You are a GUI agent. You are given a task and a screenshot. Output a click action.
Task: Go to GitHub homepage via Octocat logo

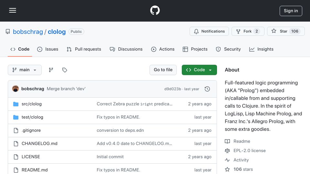pyautogui.click(x=155, y=10)
